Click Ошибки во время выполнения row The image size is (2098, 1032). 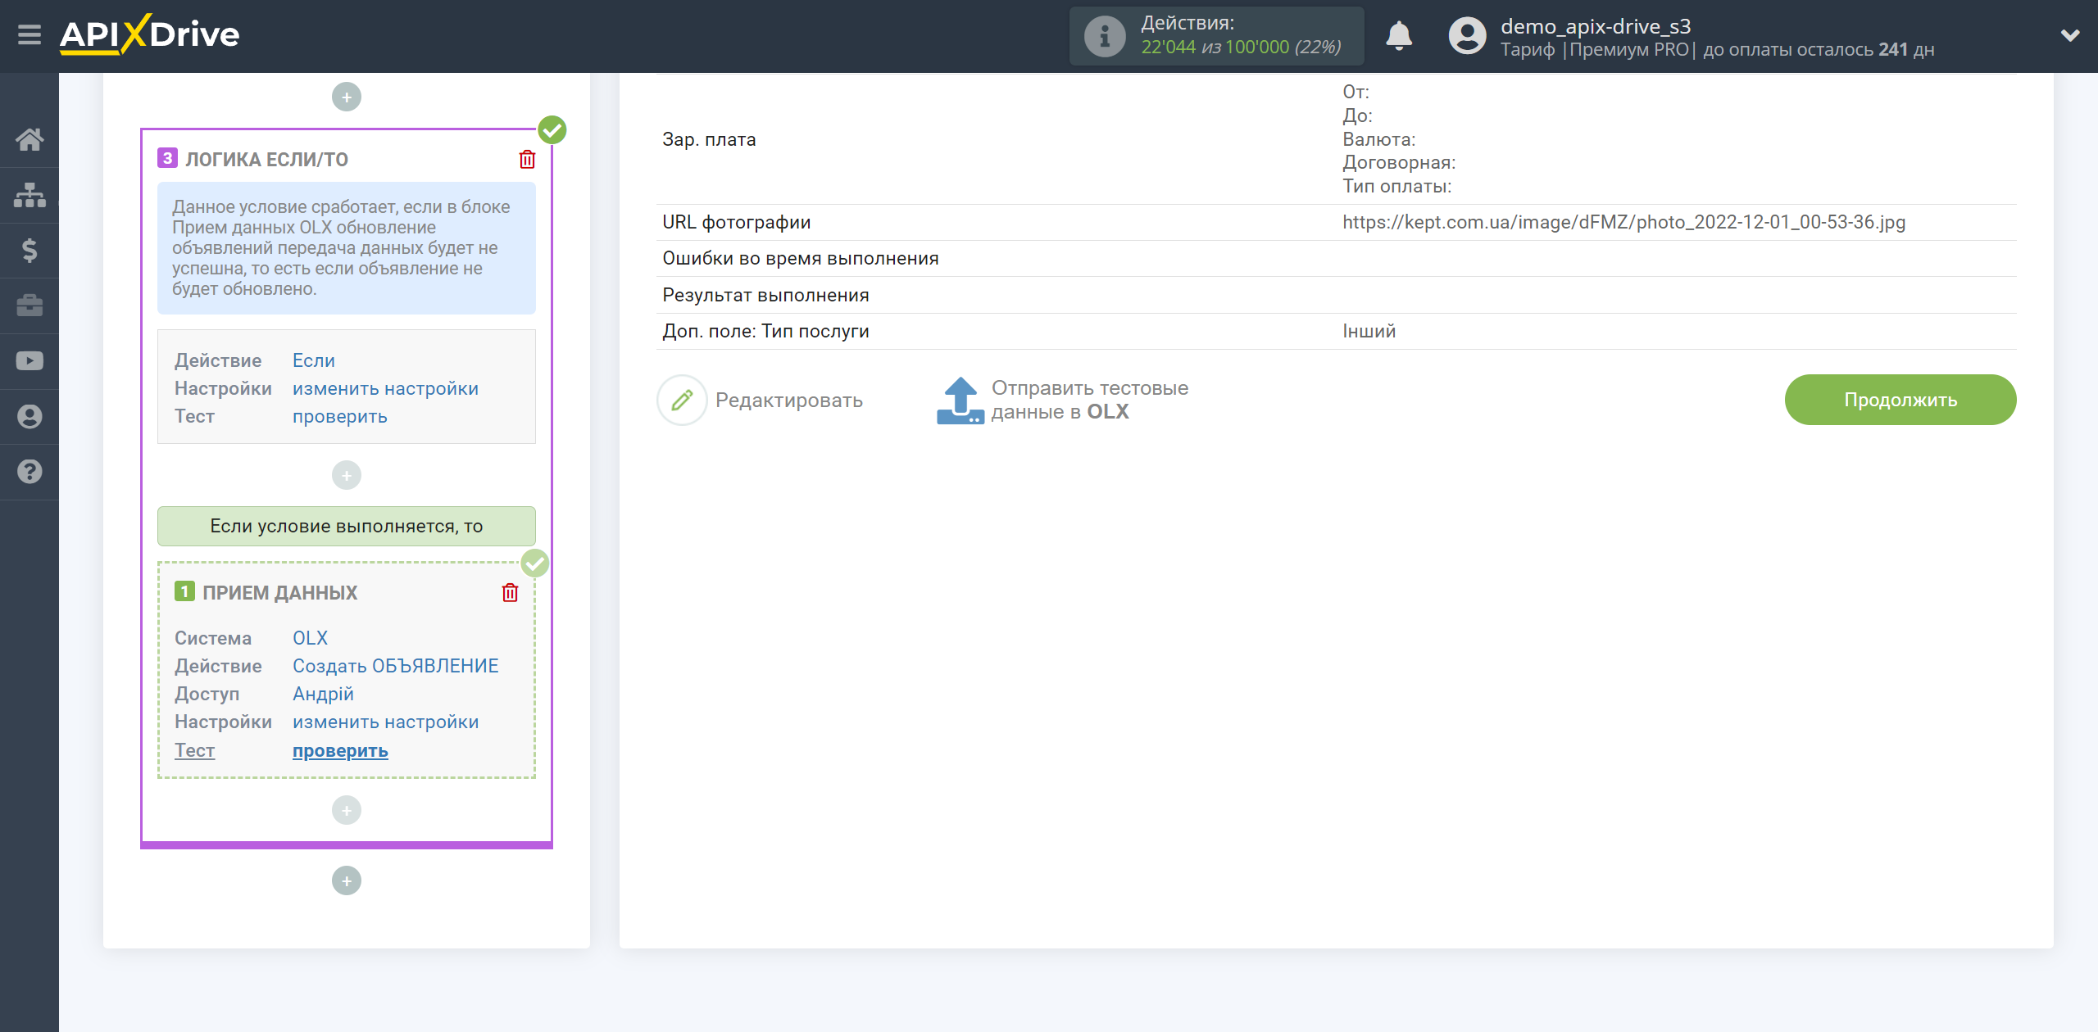1336,258
